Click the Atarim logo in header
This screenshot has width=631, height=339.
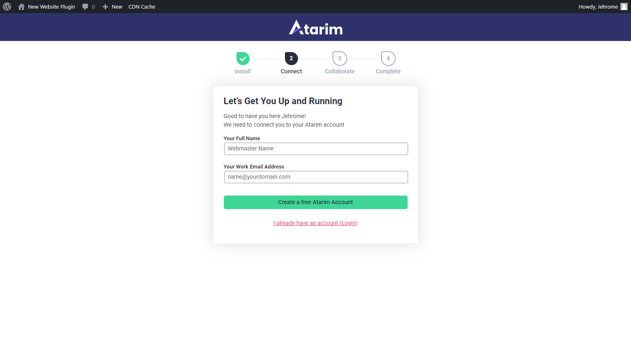click(x=316, y=27)
